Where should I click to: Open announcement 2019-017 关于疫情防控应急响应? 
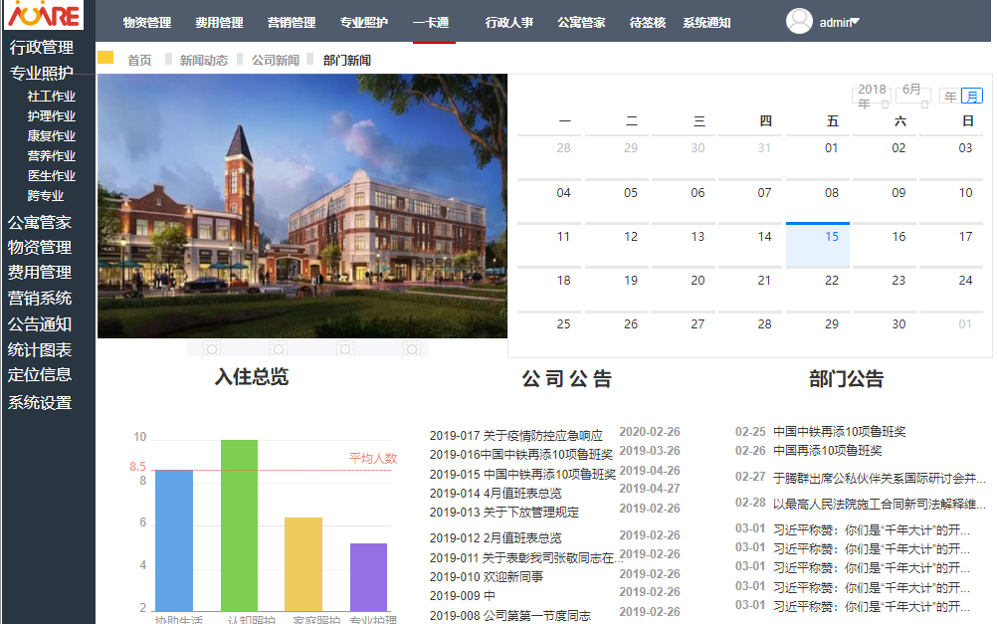tap(515, 436)
